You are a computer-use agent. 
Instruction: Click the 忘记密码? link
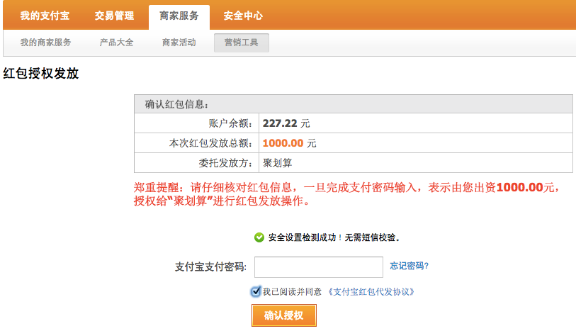pos(410,266)
